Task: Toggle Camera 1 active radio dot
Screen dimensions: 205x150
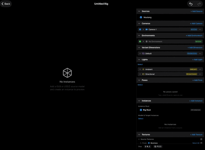Action: pyautogui.click(x=140, y=29)
